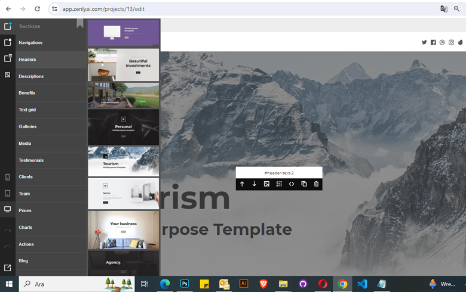This screenshot has width=466, height=292.
Task: Switch to desktop monitor preview
Action: click(x=8, y=210)
